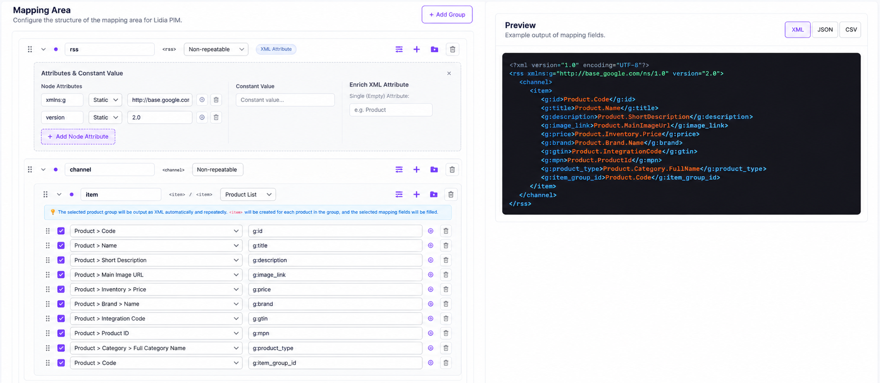Screen dimensions: 880x383
Task: Delete the g:description mapping row
Action: [446, 260]
